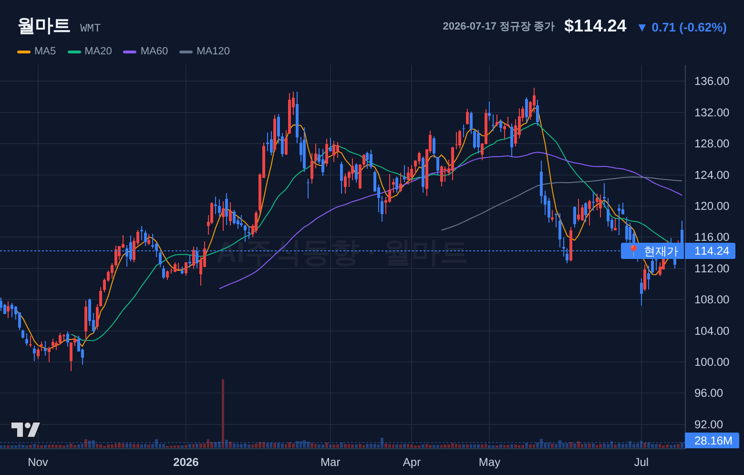Select the MA20 legend label
744x475 pixels.
(x=98, y=51)
